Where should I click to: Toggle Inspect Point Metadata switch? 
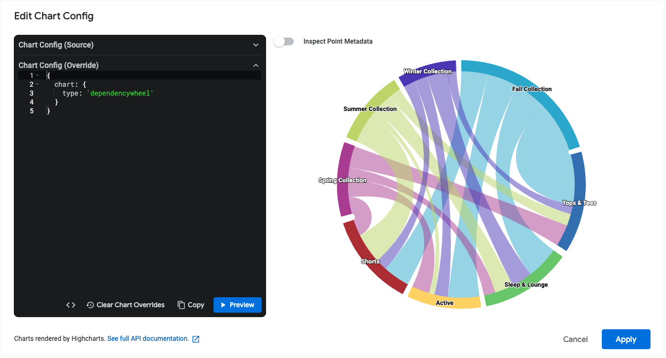(x=284, y=41)
